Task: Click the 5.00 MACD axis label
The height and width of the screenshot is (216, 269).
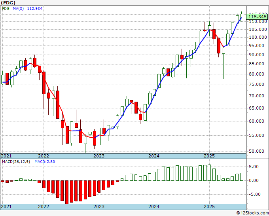Action: [254, 167]
